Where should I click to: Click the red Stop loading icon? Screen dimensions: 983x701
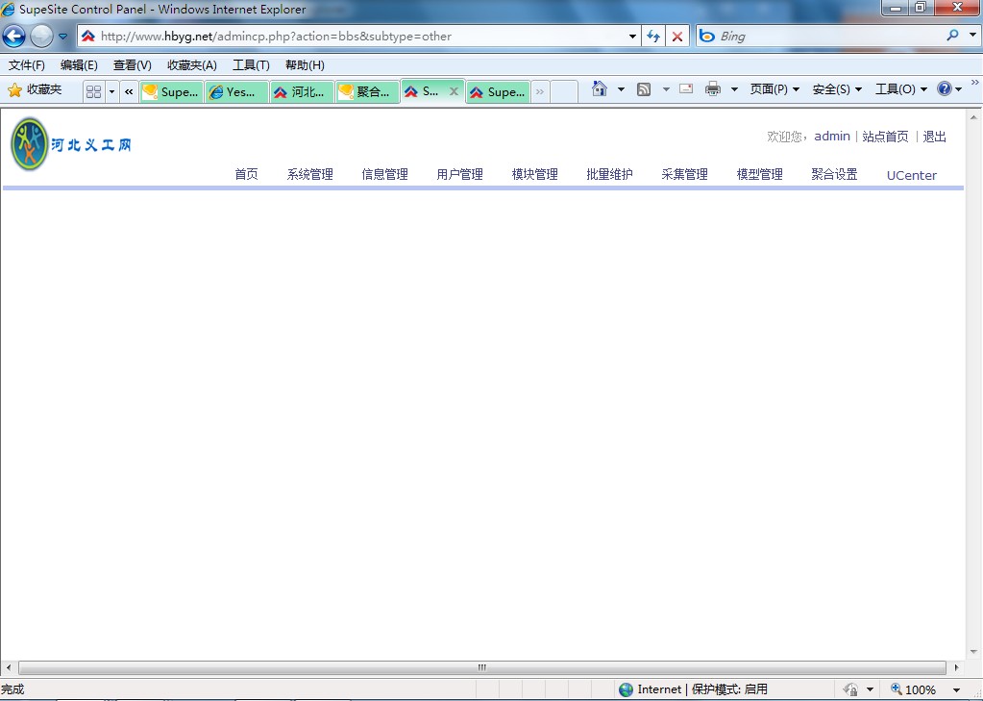pos(677,37)
